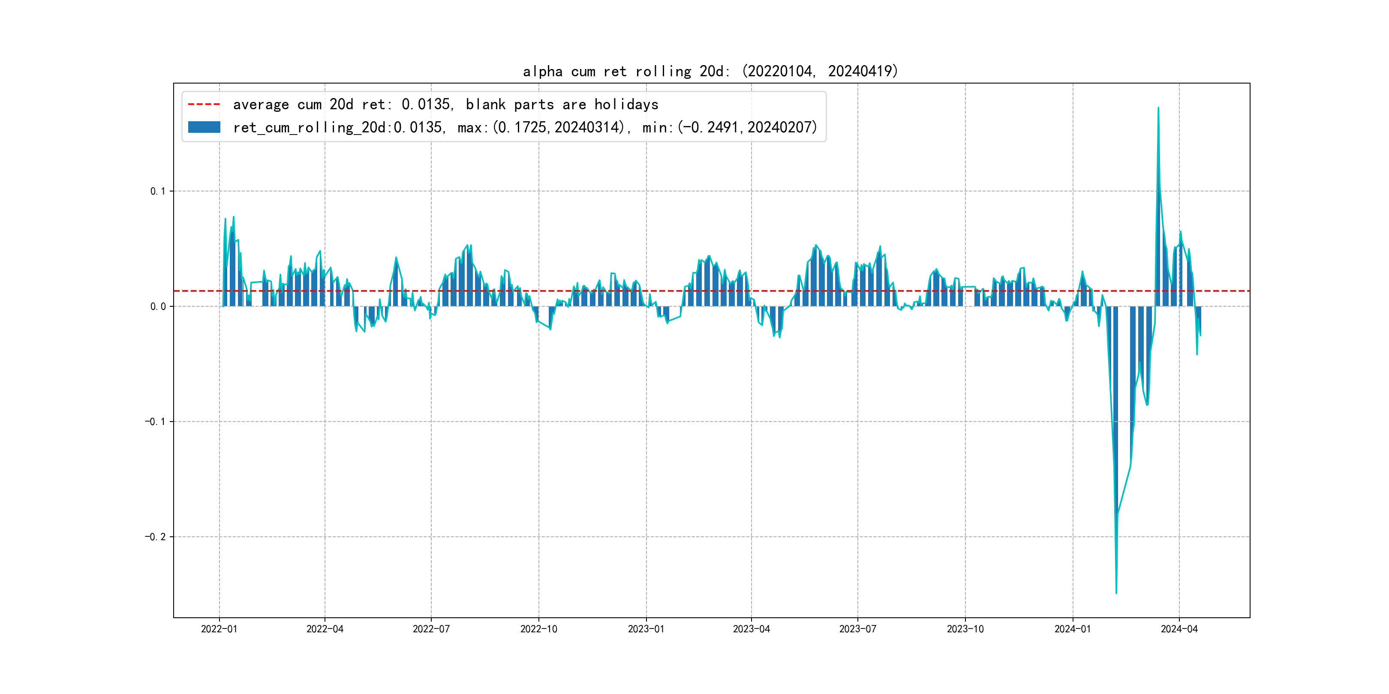The image size is (1389, 694).
Task: Click the 2022-10 x-axis label
Action: [x=538, y=629]
